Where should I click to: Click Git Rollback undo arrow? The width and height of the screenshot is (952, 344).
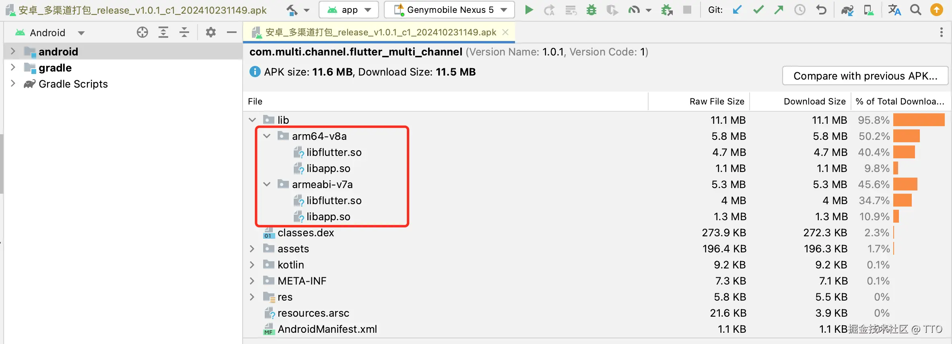click(821, 10)
